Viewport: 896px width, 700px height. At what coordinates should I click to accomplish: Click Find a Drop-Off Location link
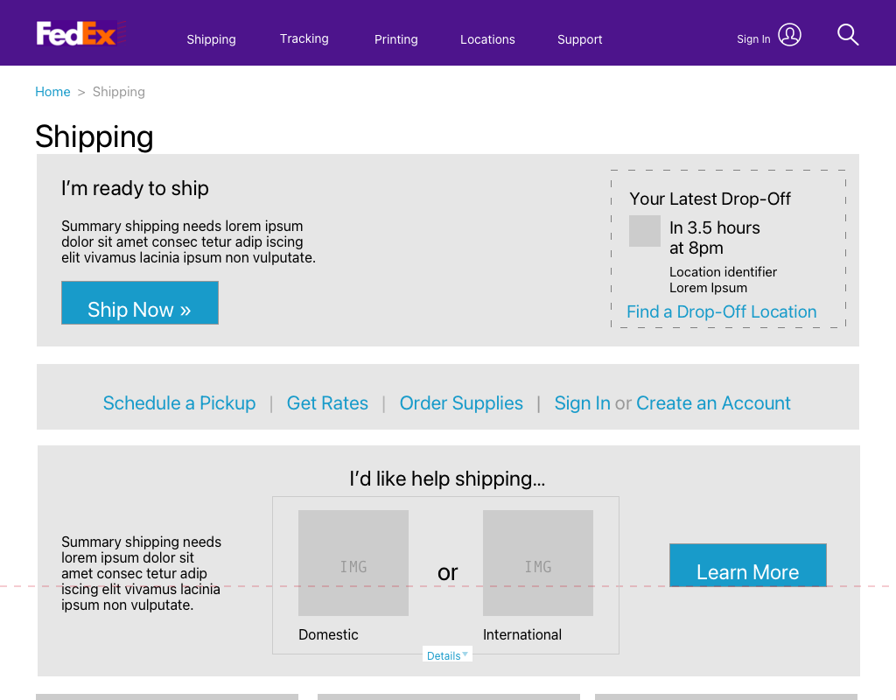point(722,311)
